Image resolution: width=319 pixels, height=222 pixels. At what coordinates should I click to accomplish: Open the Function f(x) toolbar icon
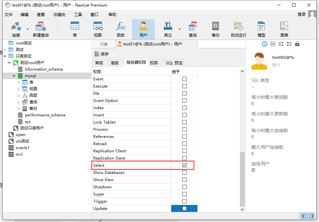[121, 26]
